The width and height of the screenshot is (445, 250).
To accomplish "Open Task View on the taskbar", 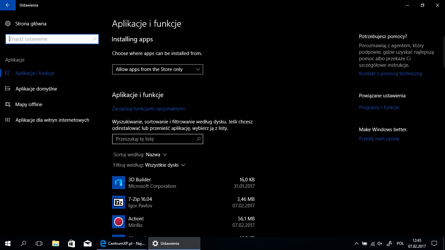I will pos(39,243).
